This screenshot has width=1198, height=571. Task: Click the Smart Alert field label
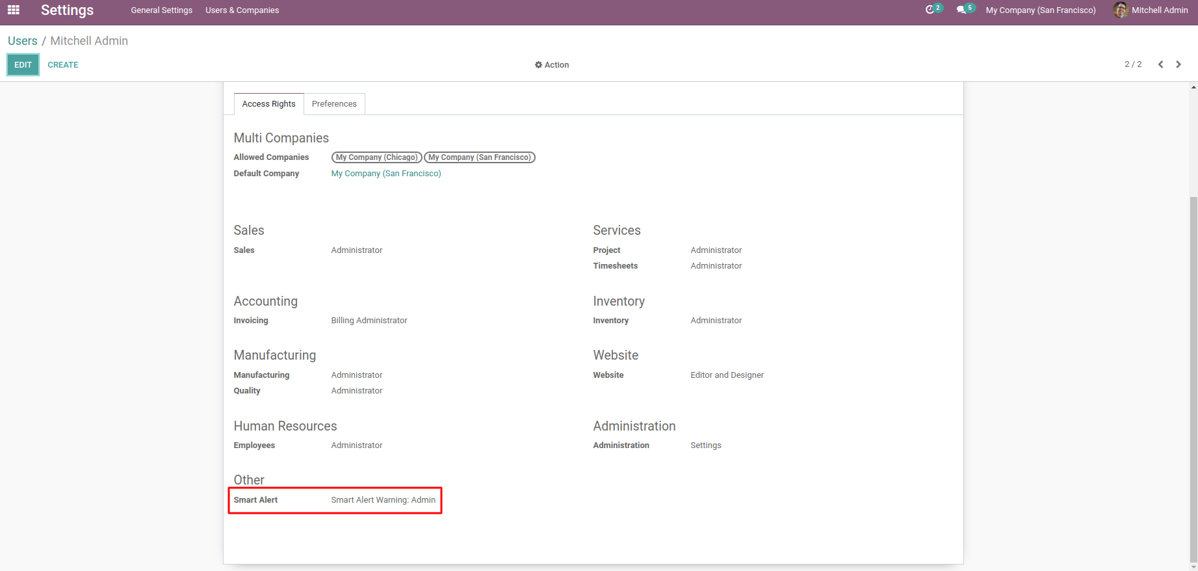256,500
